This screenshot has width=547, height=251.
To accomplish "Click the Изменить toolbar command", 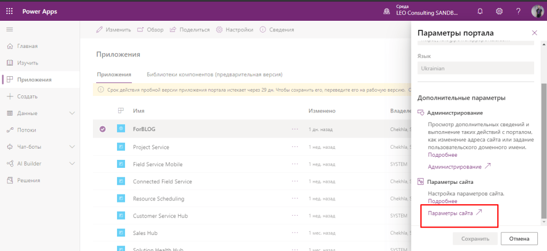I will click(113, 30).
